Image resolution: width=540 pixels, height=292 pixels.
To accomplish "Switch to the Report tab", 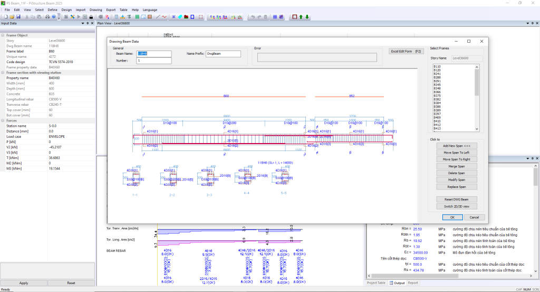I will coord(413,283).
